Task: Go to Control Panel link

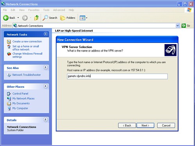Action: coord(20,94)
